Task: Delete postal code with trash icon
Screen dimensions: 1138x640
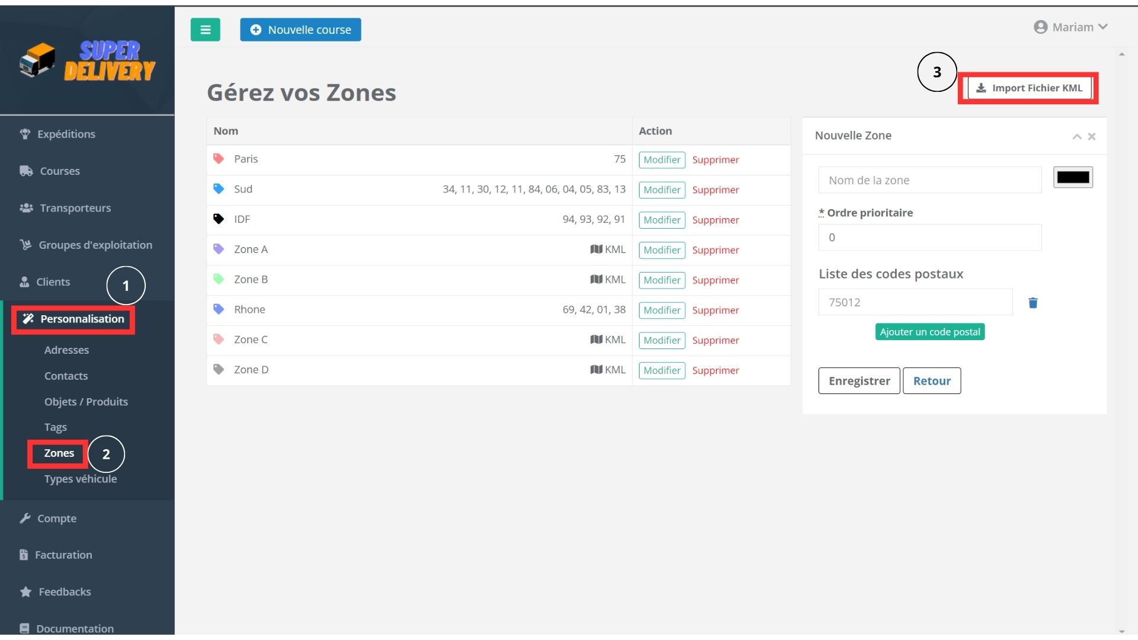Action: [x=1033, y=303]
